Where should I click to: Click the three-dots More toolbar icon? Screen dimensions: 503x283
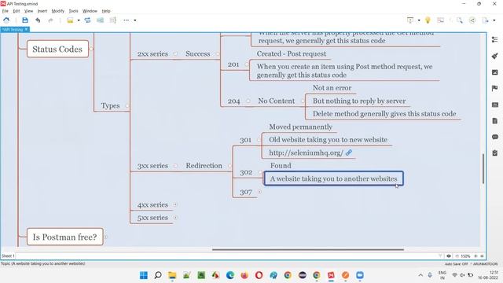coord(126,20)
